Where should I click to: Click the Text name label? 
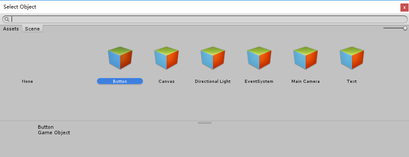point(351,82)
